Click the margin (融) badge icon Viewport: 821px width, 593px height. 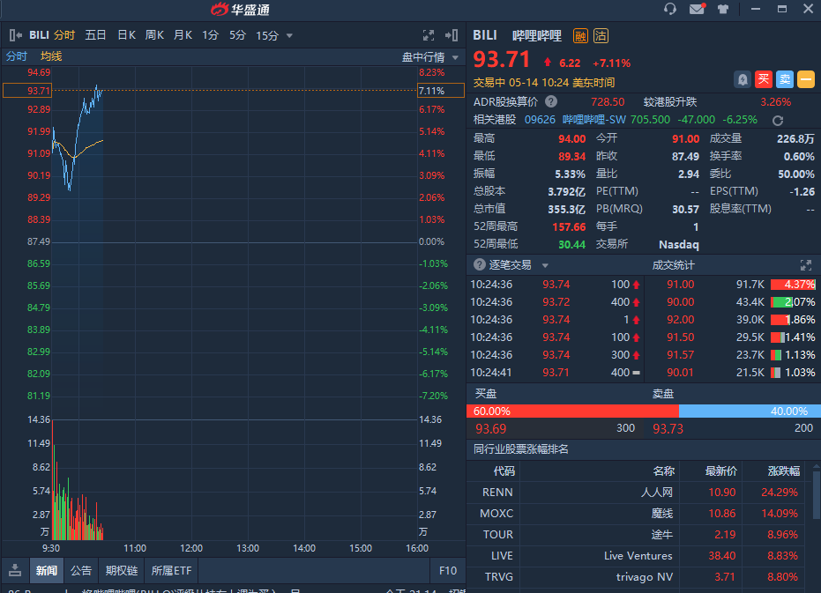[x=580, y=35]
